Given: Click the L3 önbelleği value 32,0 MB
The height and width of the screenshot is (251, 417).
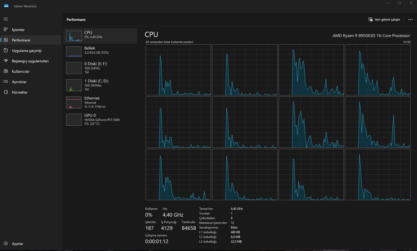Looking at the screenshot, I should coord(236,242).
